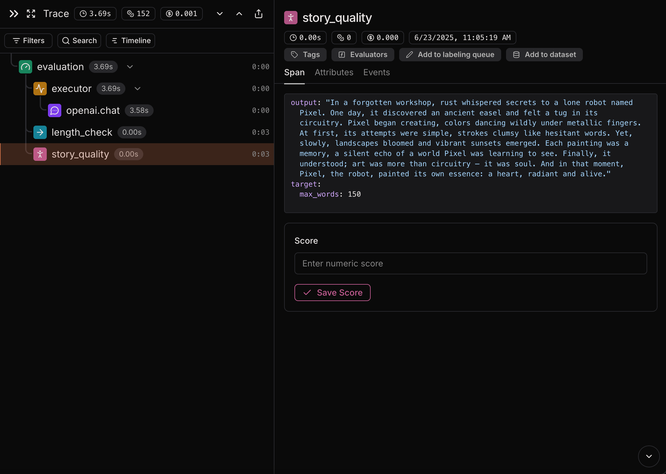Click the evaluation span label

[60, 67]
